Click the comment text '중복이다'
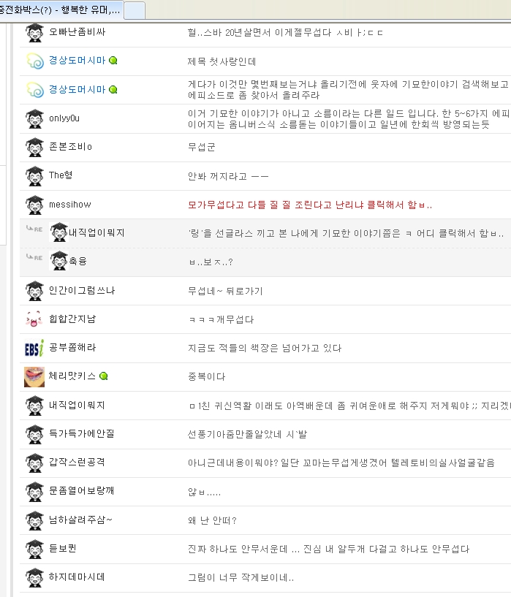511x597 pixels. pyautogui.click(x=206, y=377)
